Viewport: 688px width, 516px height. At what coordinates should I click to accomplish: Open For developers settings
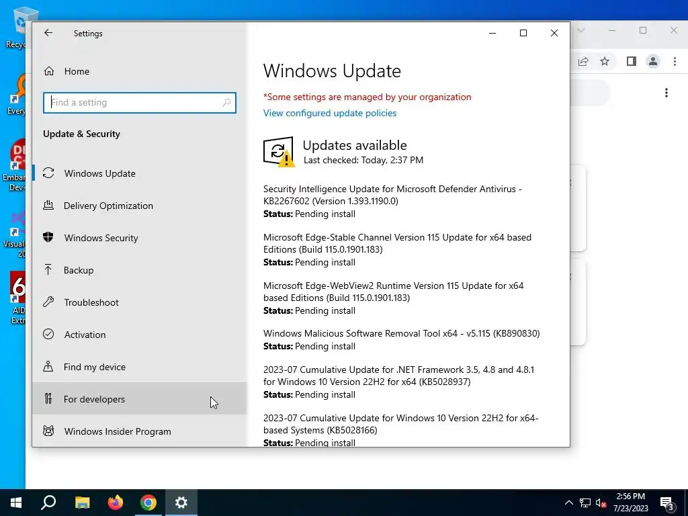point(140,399)
